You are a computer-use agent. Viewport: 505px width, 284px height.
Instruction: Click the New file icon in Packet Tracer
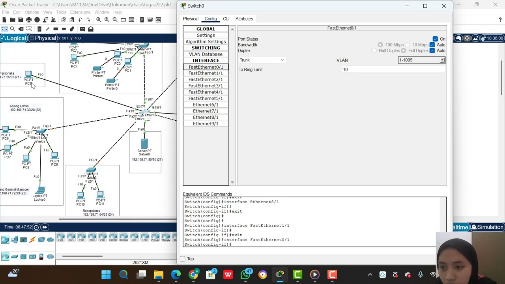4,20
